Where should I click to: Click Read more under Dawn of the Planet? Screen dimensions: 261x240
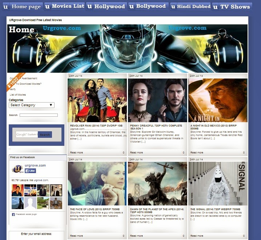[136, 236]
